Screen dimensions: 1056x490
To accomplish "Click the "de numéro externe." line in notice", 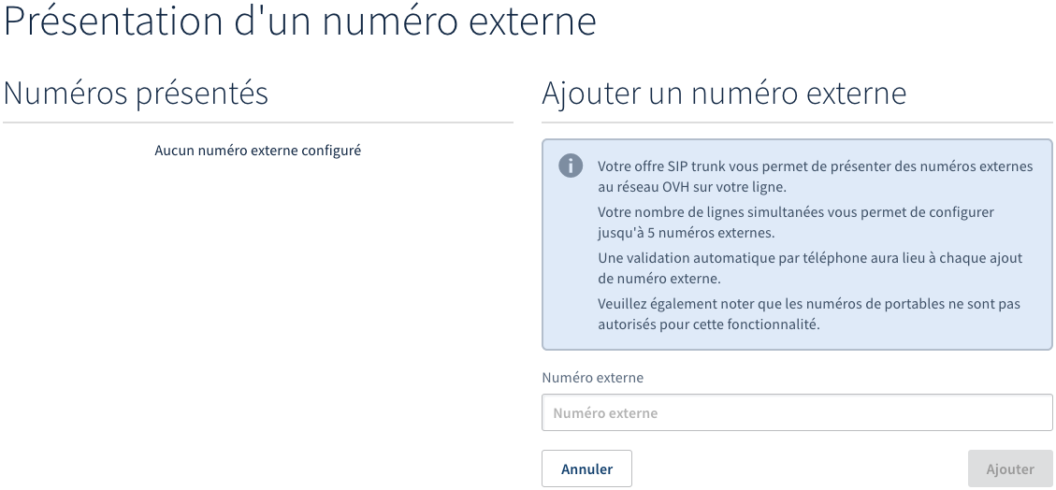I will click(657, 278).
